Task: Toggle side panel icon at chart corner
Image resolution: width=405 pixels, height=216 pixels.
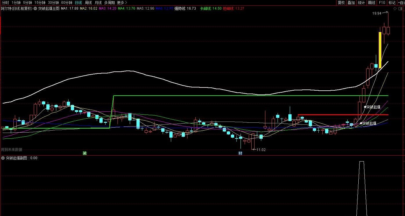Action: (x=401, y=9)
